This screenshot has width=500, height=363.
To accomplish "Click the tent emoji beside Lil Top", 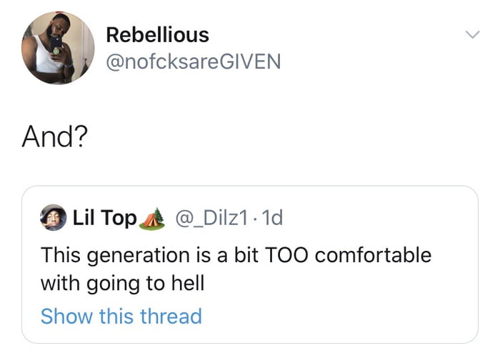I will (x=154, y=219).
